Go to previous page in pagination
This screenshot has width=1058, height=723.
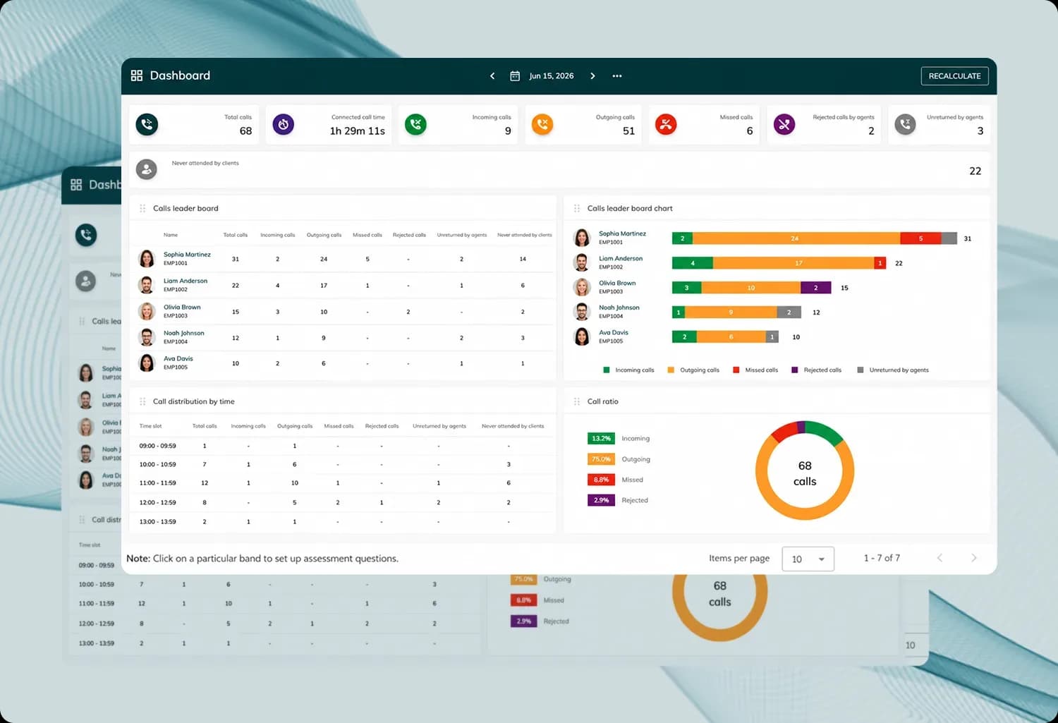(940, 558)
